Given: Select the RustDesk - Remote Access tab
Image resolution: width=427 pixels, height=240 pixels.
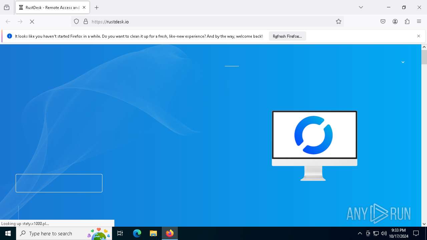Looking at the screenshot, I should click(x=52, y=7).
